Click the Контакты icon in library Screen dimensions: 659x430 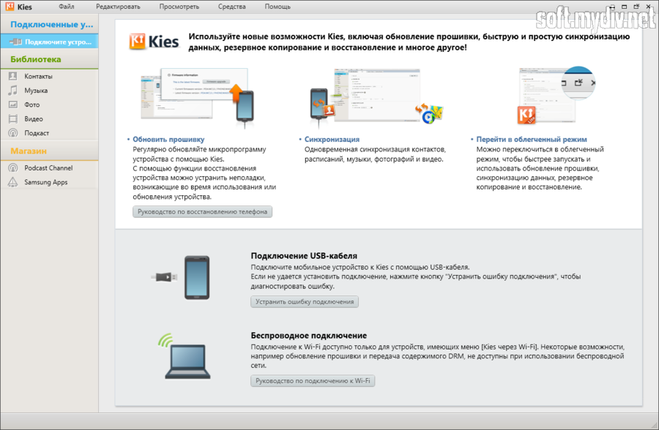[13, 76]
